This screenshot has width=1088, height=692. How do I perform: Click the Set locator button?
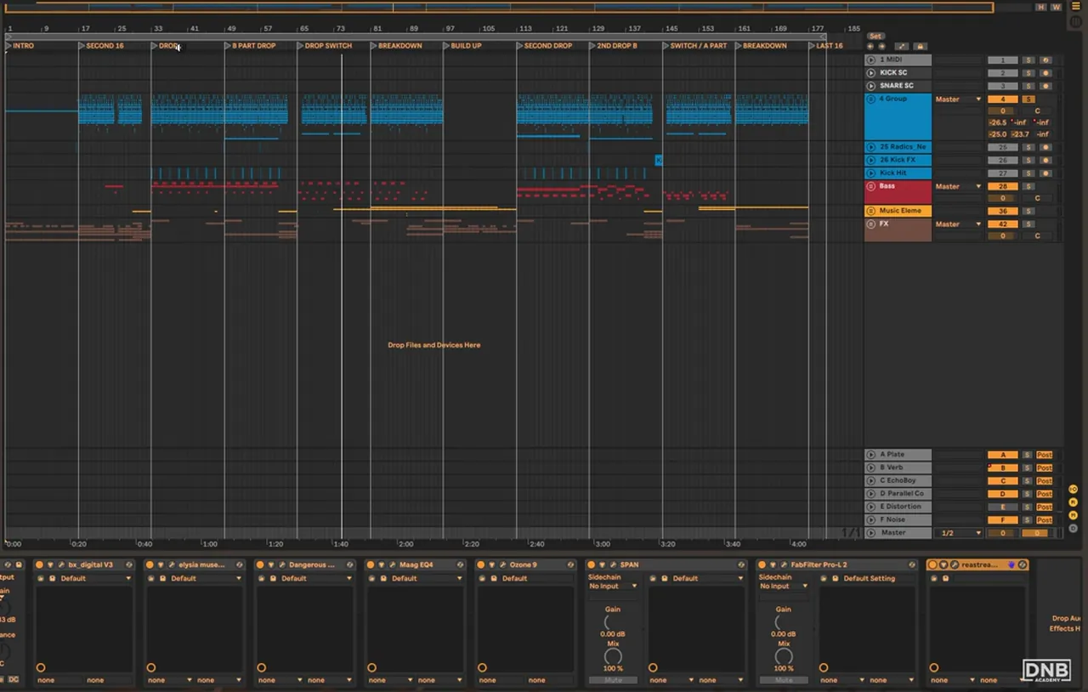point(875,37)
